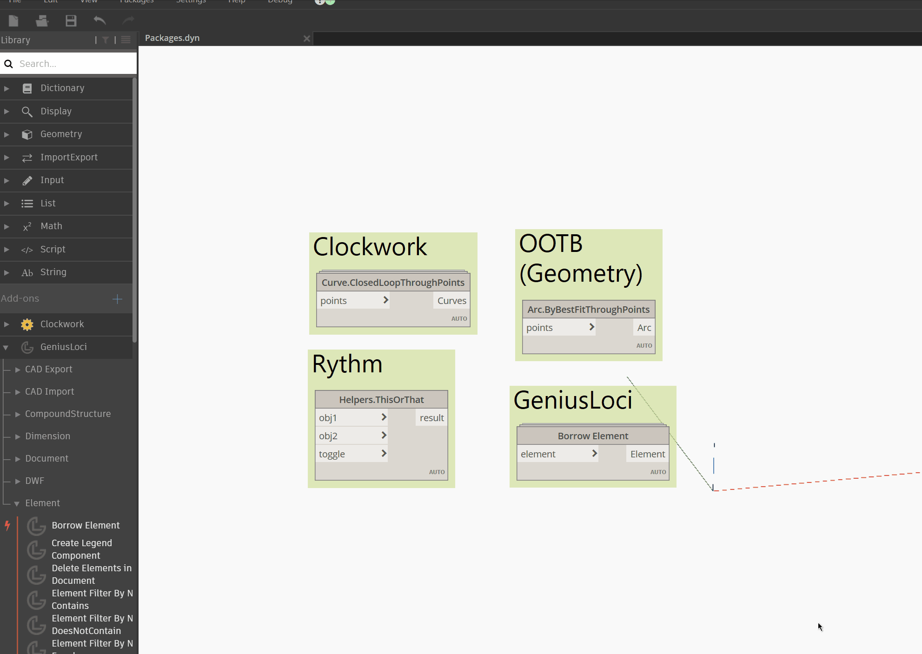This screenshot has width=922, height=654.
Task: Click the Undo arrow icon
Action: [x=99, y=20]
